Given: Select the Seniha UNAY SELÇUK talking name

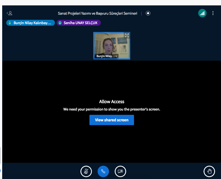Looking at the screenshot, I should pyautogui.click(x=80, y=23).
